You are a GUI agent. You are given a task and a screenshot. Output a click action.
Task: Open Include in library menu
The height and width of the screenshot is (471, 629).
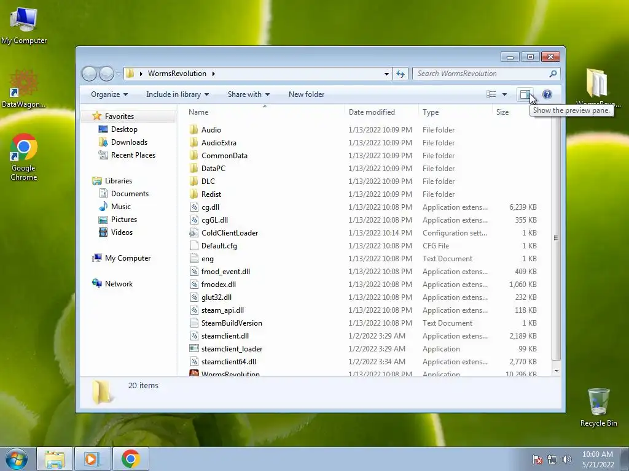(x=178, y=94)
